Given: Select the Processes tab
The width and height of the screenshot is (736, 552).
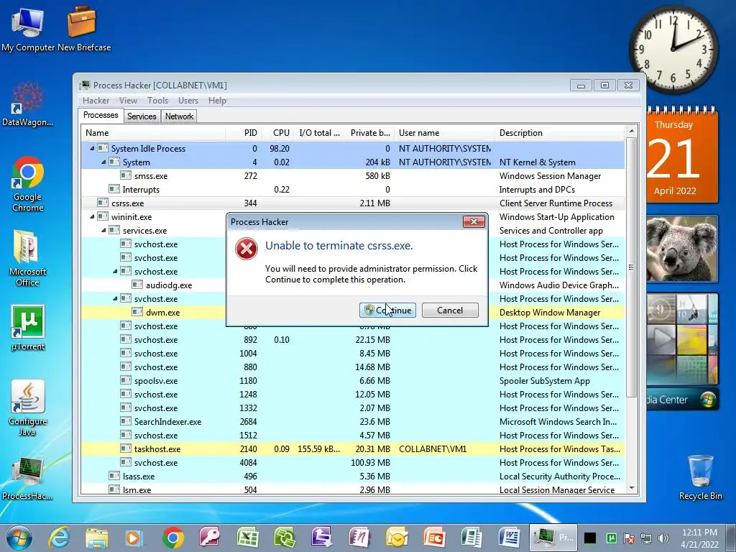Looking at the screenshot, I should tap(101, 116).
